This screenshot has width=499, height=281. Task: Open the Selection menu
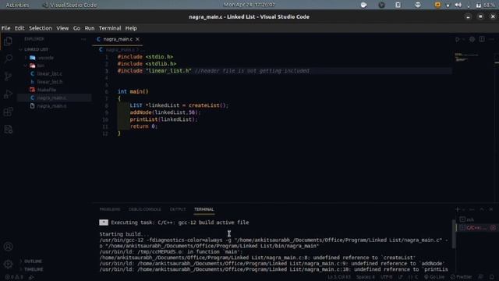point(41,28)
